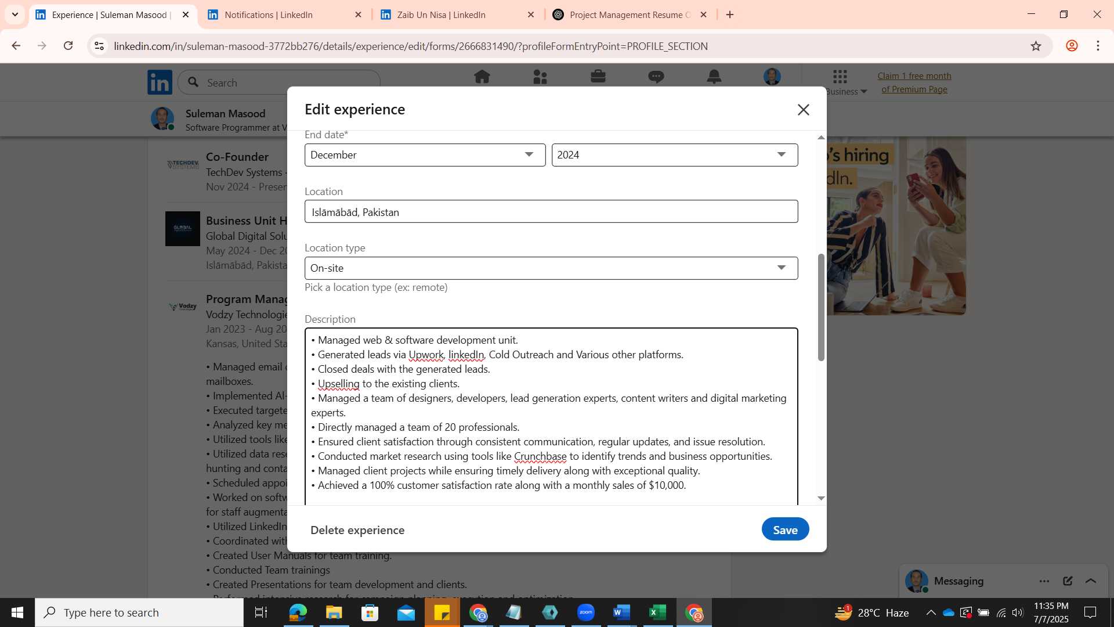
Task: Open the End date year dropdown
Action: (x=675, y=155)
